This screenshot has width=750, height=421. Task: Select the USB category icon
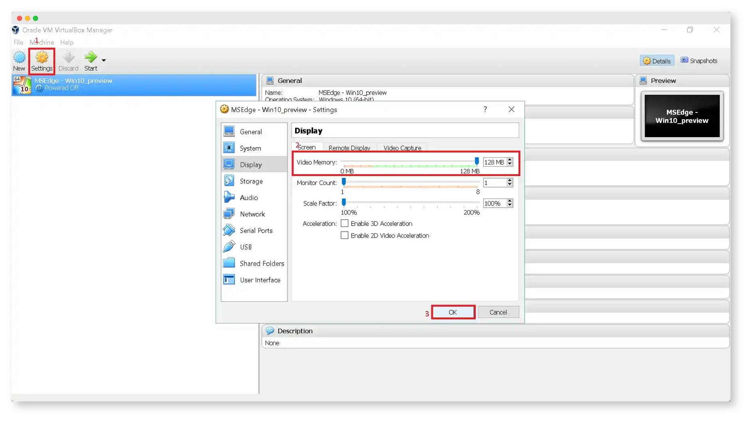[229, 247]
